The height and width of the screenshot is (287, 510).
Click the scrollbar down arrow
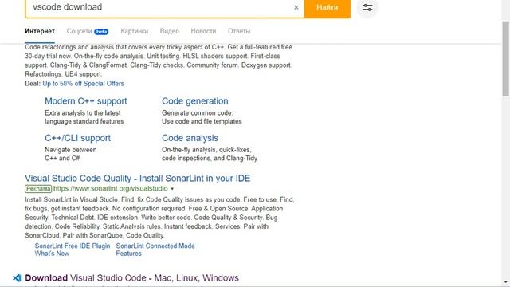point(505,282)
